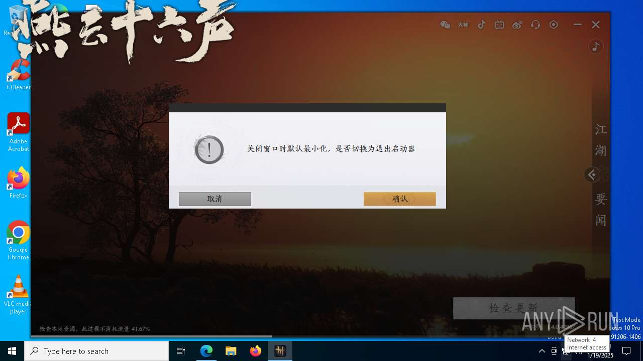Open customer support headset icon

(x=535, y=25)
